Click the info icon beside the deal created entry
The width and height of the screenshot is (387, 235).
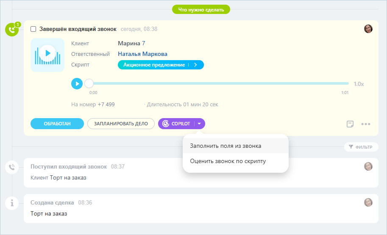[12, 203]
